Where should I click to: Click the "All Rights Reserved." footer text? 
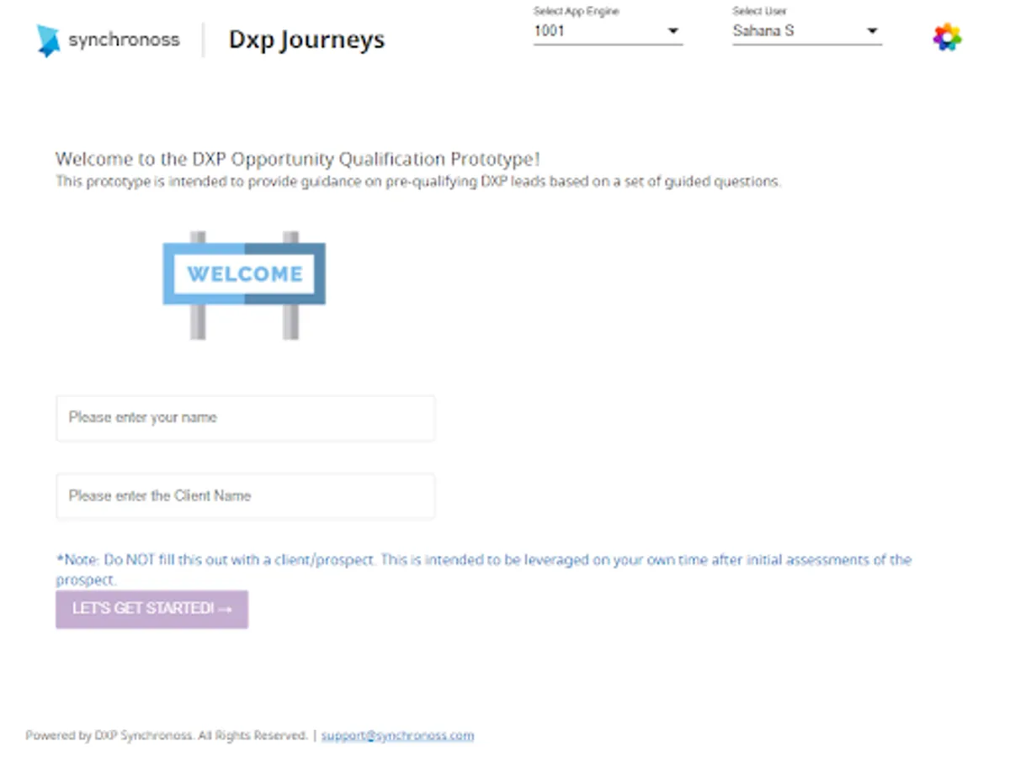pyautogui.click(x=252, y=736)
